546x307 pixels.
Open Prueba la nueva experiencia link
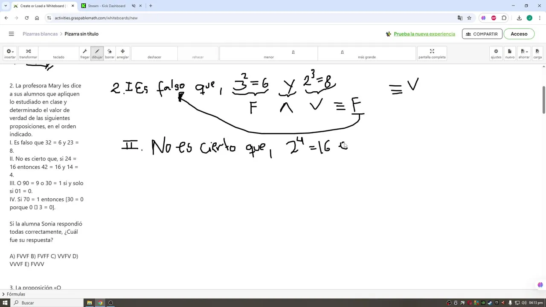click(424, 34)
